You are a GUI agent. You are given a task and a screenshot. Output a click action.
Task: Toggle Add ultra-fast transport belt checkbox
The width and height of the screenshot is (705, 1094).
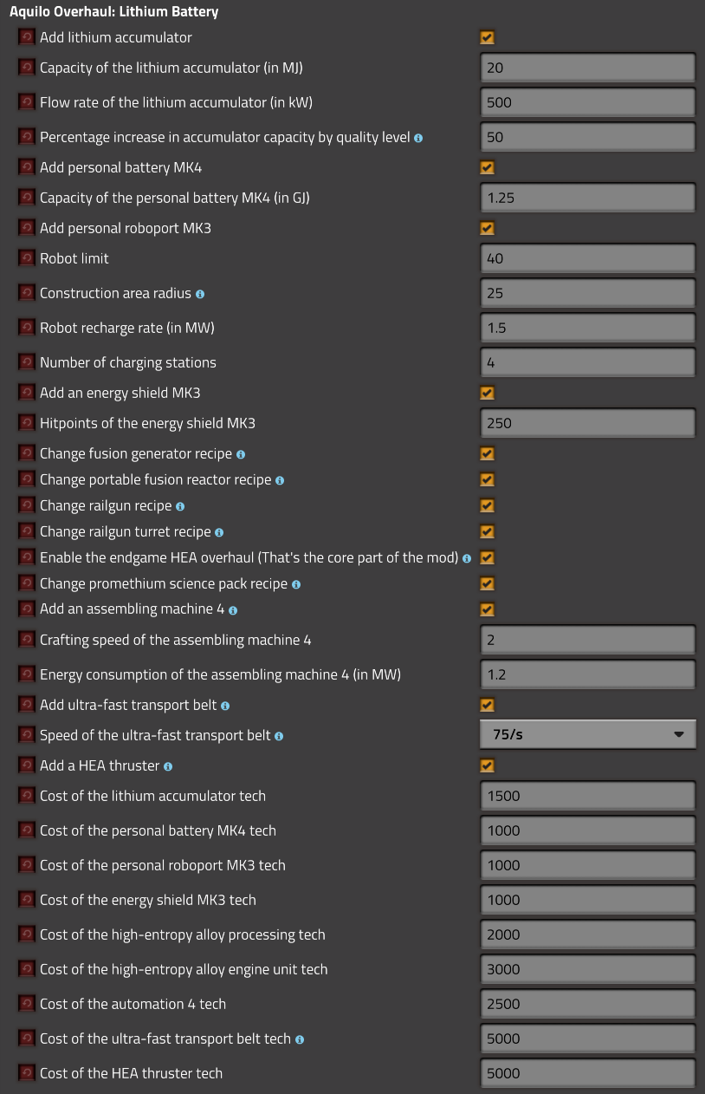click(x=487, y=705)
